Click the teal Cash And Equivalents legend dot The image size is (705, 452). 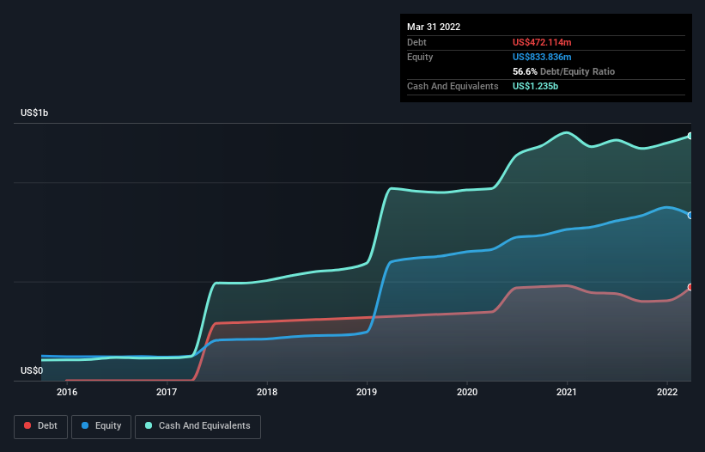coord(149,425)
